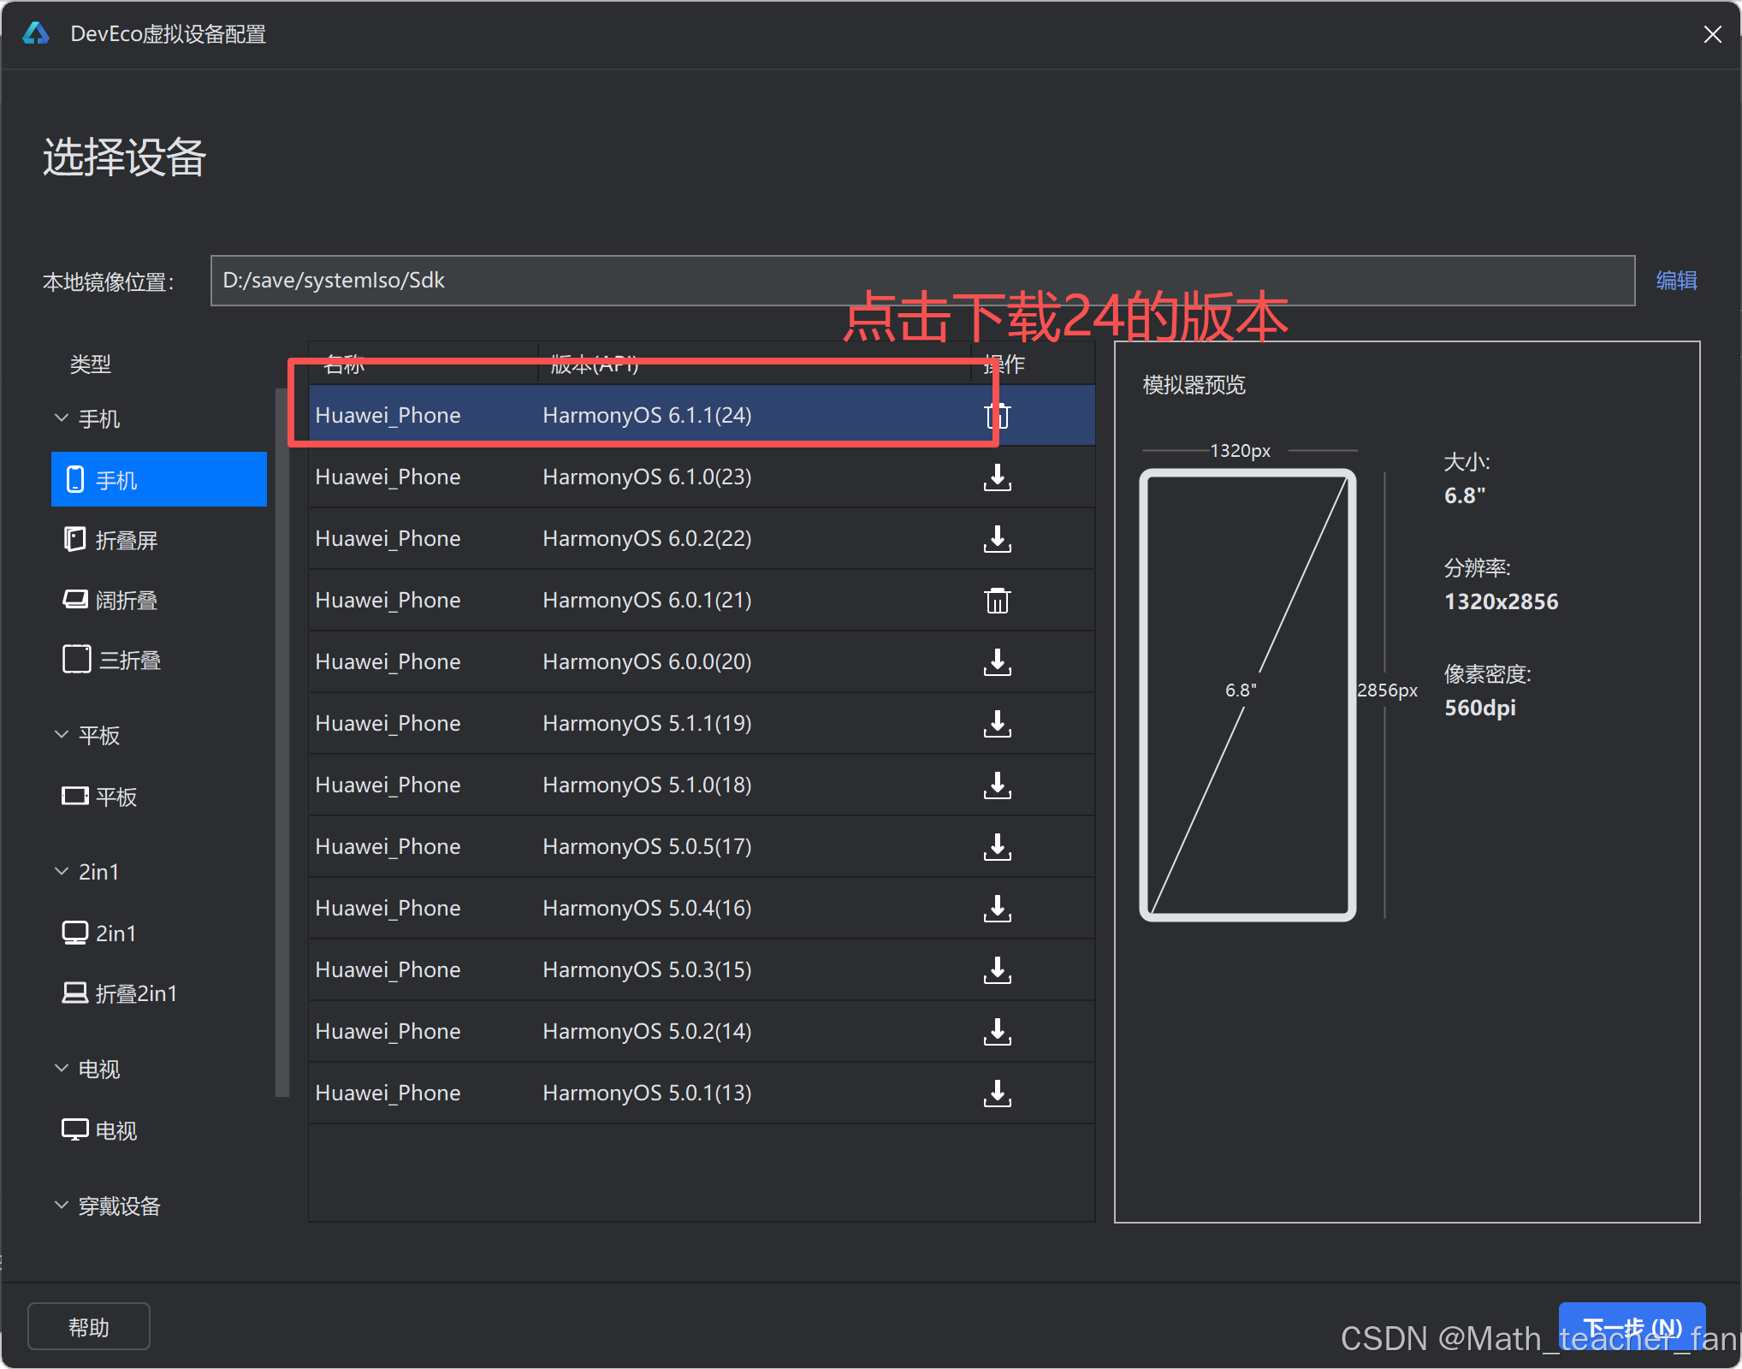Image resolution: width=1742 pixels, height=1369 pixels.
Task: Click the 560dpi pixel density value
Action: 1479,708
